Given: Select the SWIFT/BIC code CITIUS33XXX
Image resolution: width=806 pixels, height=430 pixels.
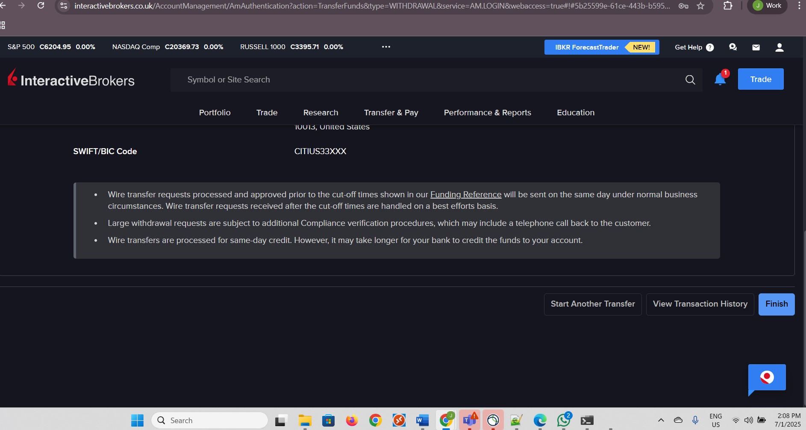Looking at the screenshot, I should point(320,152).
